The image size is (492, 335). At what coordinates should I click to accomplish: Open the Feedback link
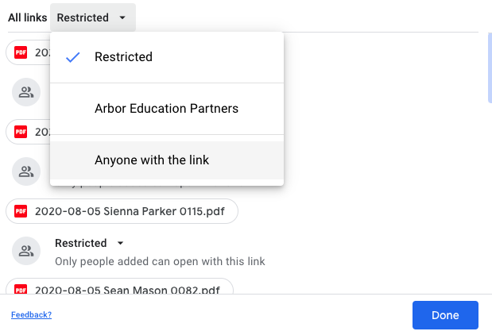(x=31, y=314)
